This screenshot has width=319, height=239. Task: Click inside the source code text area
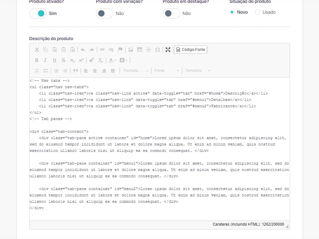pos(159,149)
